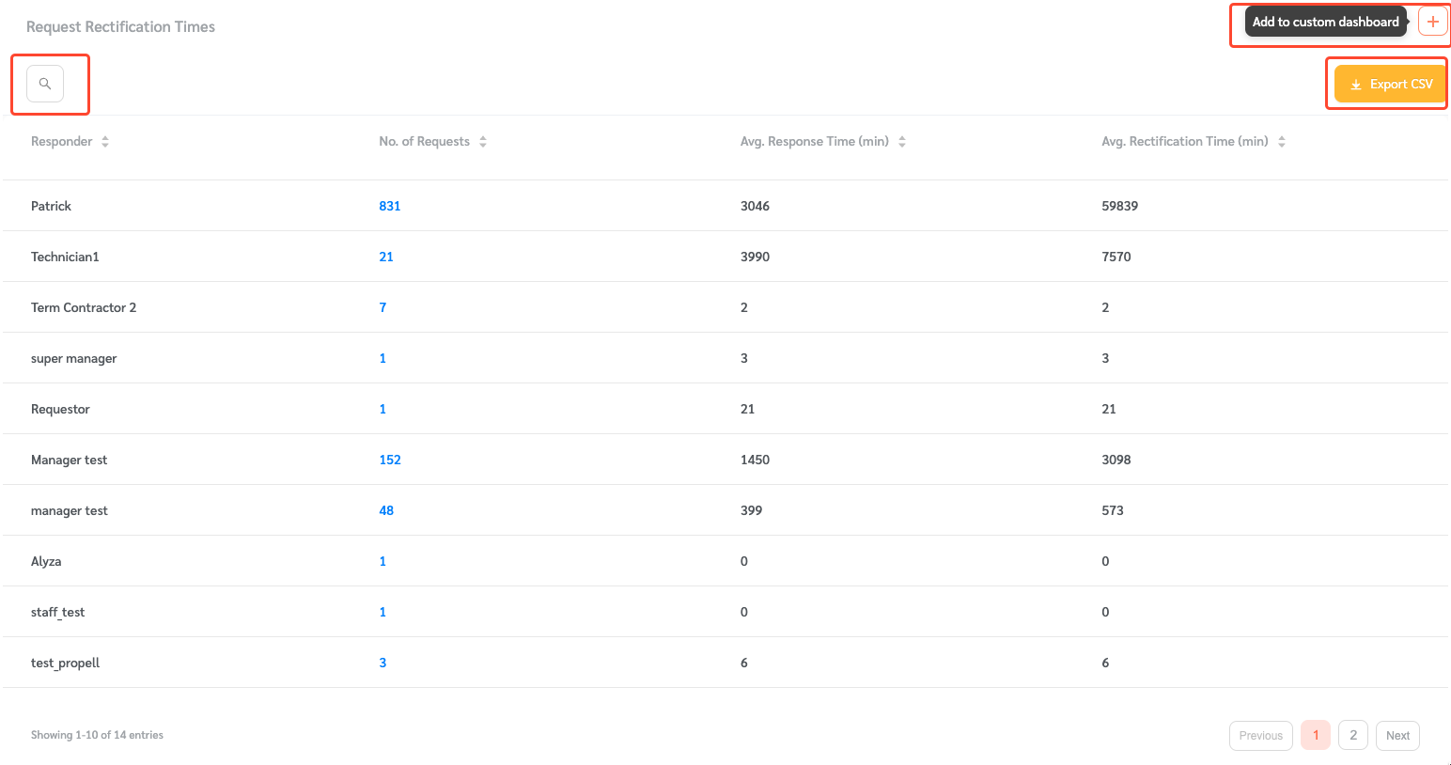The width and height of the screenshot is (1451, 765).
Task: Select the currently active page 1 button
Action: pos(1315,735)
